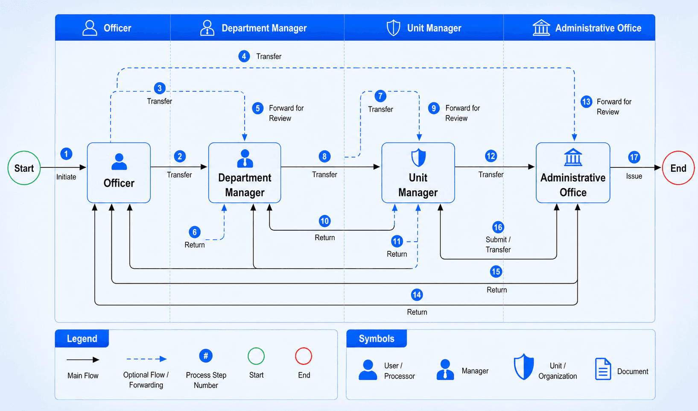Click the manager icon inside the Department Manager node
The image size is (698, 411).
[245, 159]
